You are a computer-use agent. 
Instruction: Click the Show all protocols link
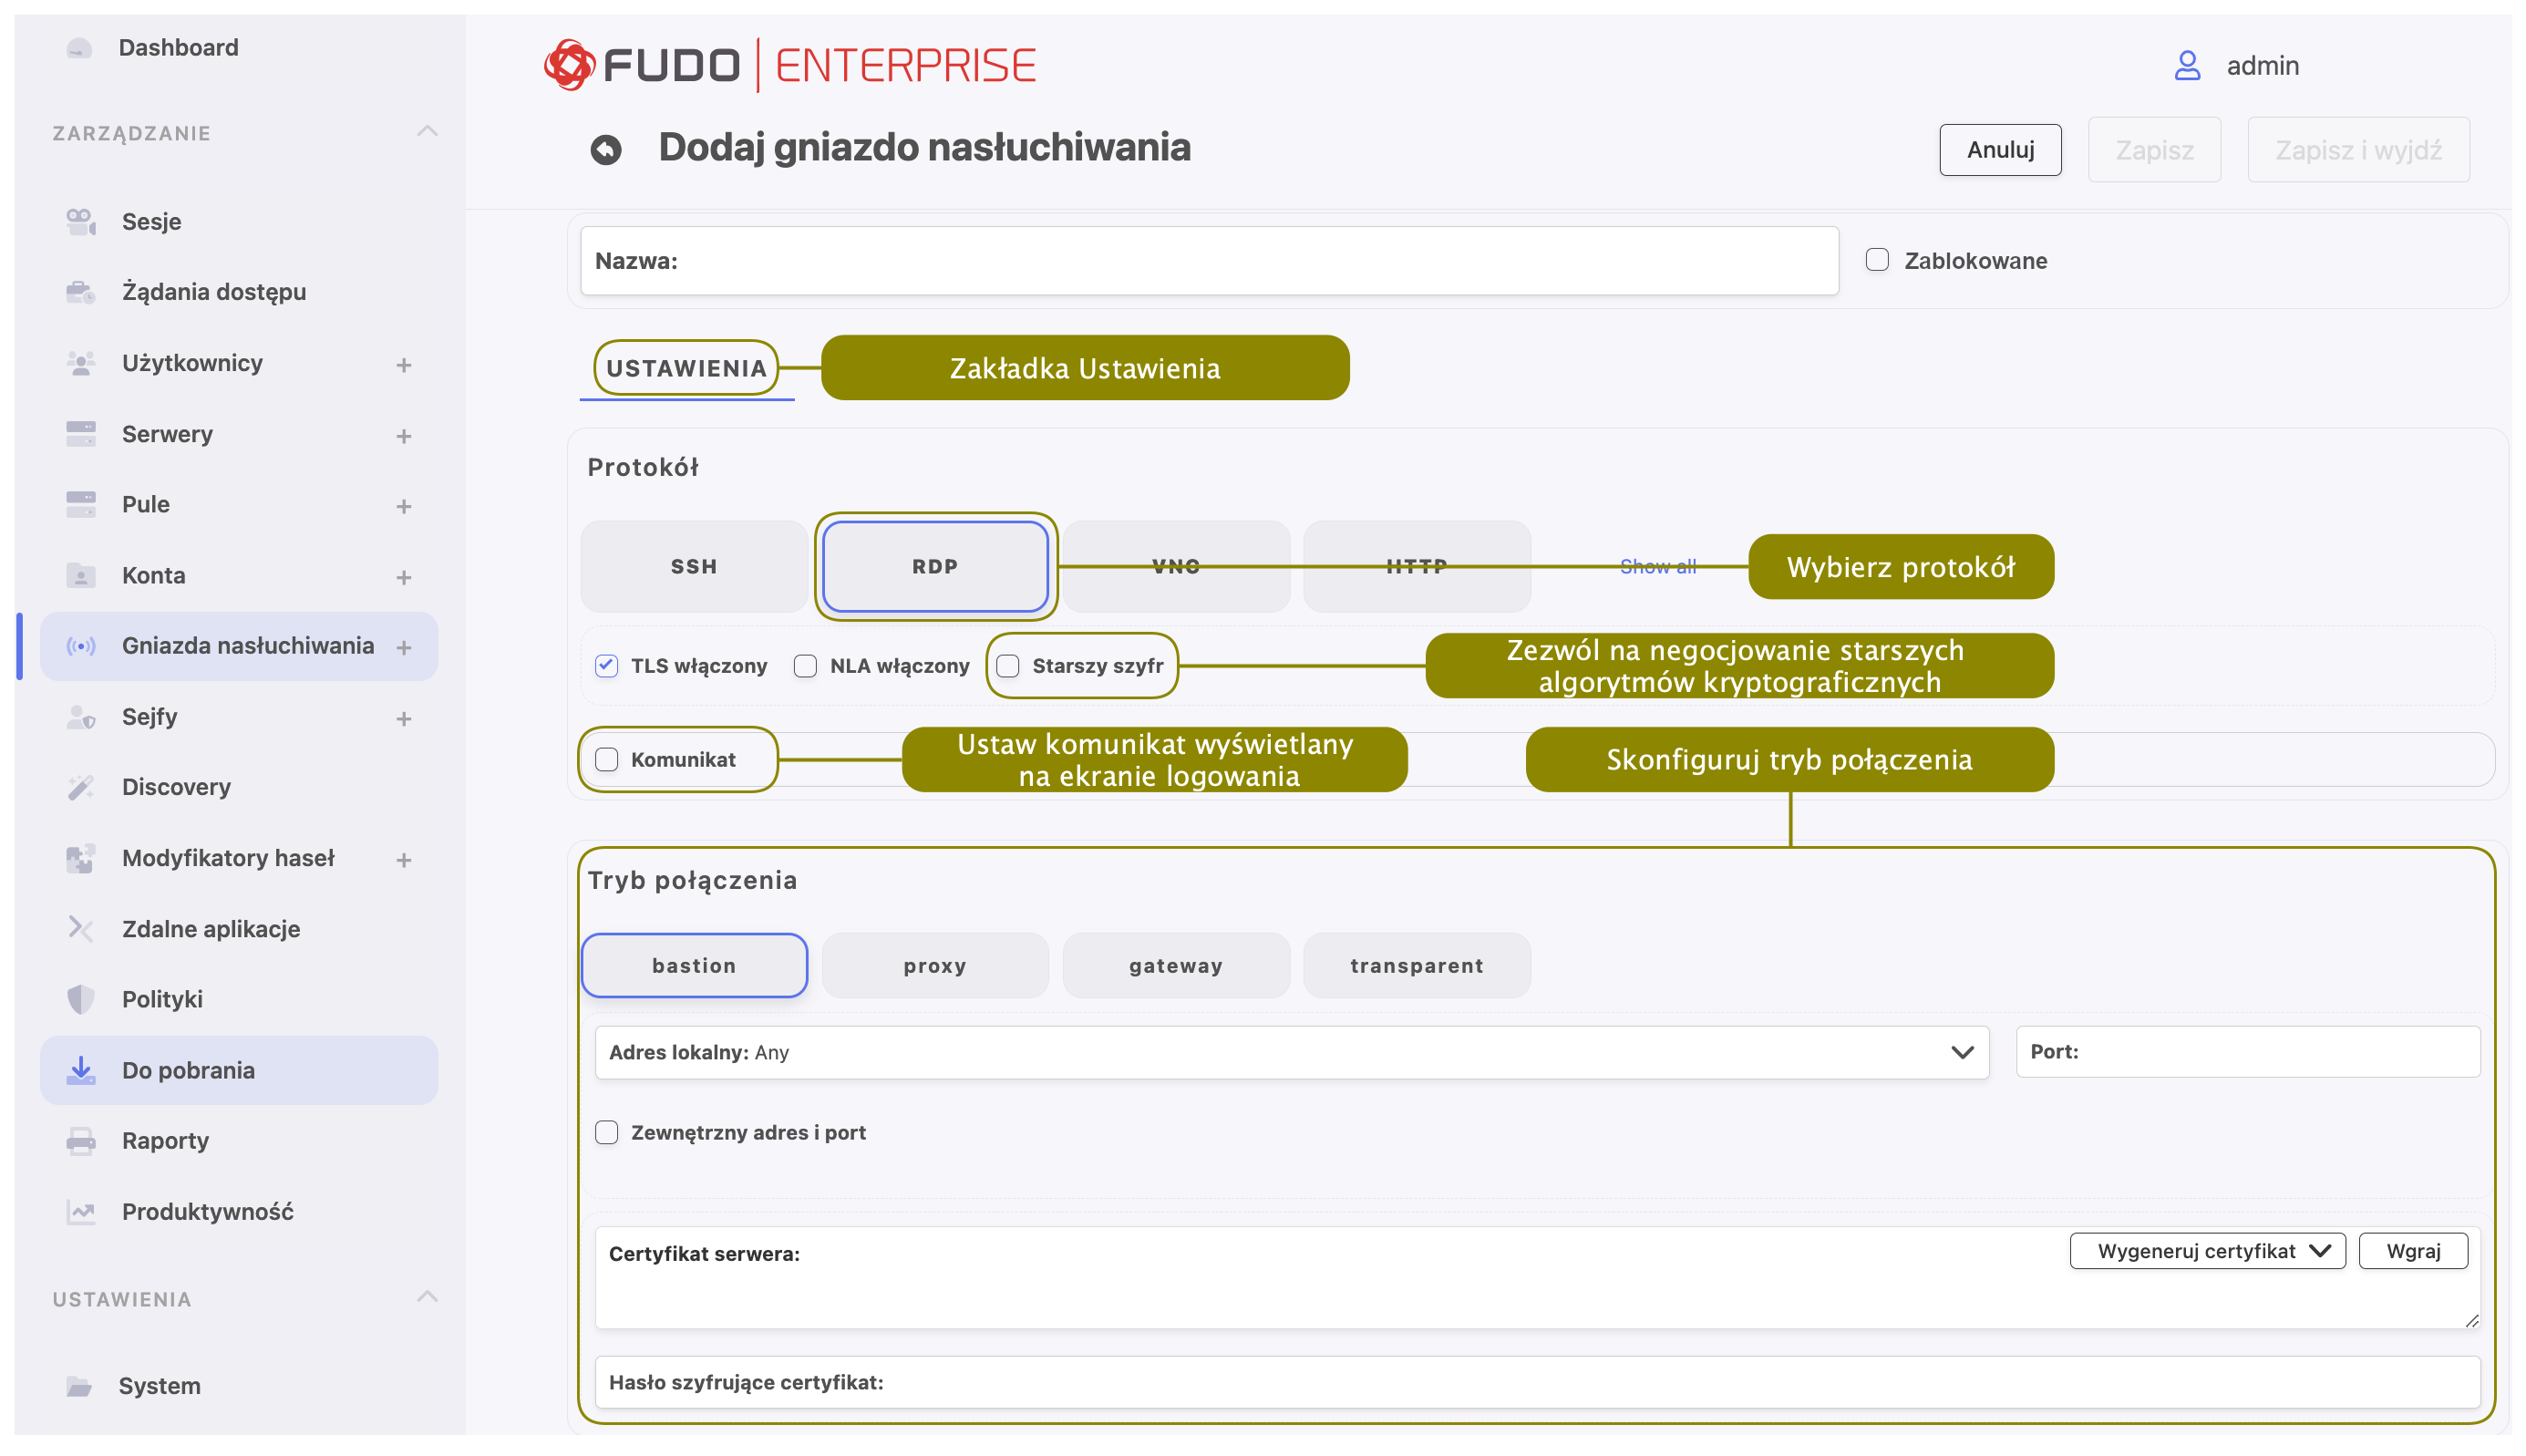[1657, 566]
